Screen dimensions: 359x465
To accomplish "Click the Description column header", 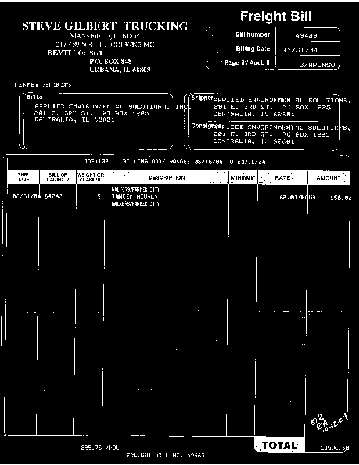I will (167, 178).
